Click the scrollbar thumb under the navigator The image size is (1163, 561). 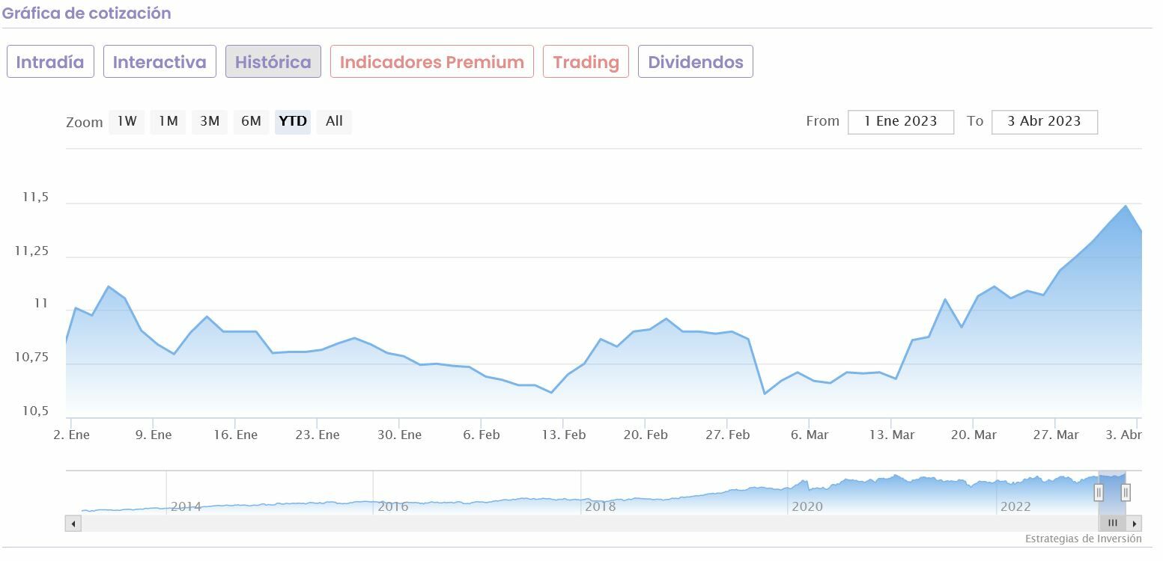[x=1113, y=524]
